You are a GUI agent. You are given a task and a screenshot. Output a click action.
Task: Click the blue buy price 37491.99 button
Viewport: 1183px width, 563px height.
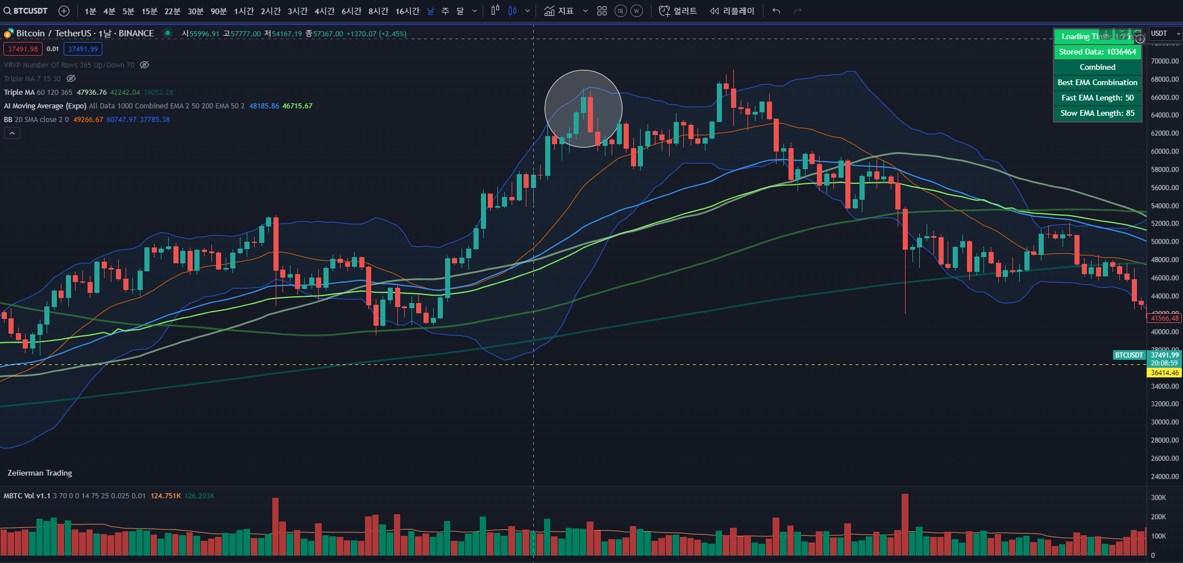coord(83,49)
